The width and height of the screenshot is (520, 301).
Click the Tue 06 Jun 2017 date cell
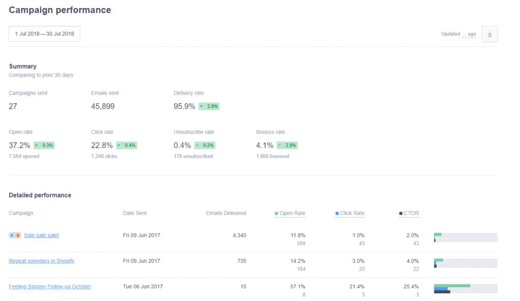pyautogui.click(x=143, y=286)
